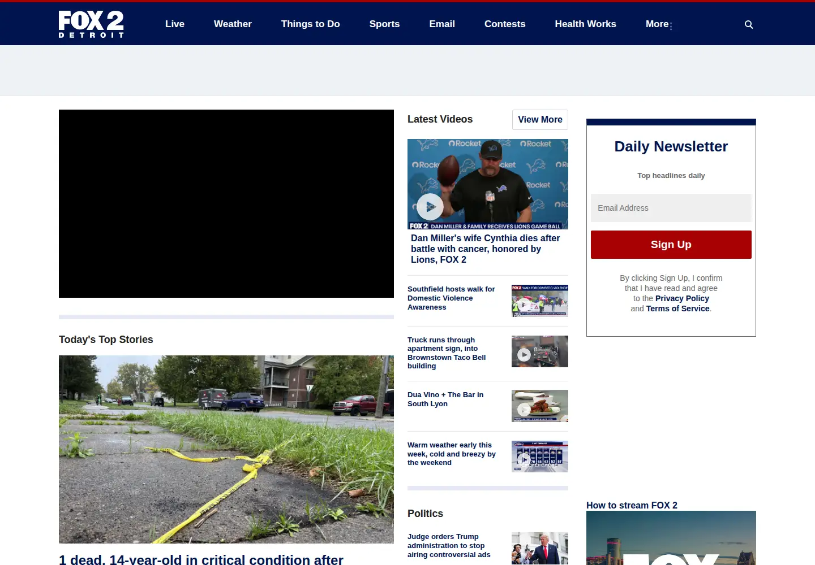The height and width of the screenshot is (565, 815).
Task: Open the truck into Taco Bell headline
Action: (x=447, y=353)
